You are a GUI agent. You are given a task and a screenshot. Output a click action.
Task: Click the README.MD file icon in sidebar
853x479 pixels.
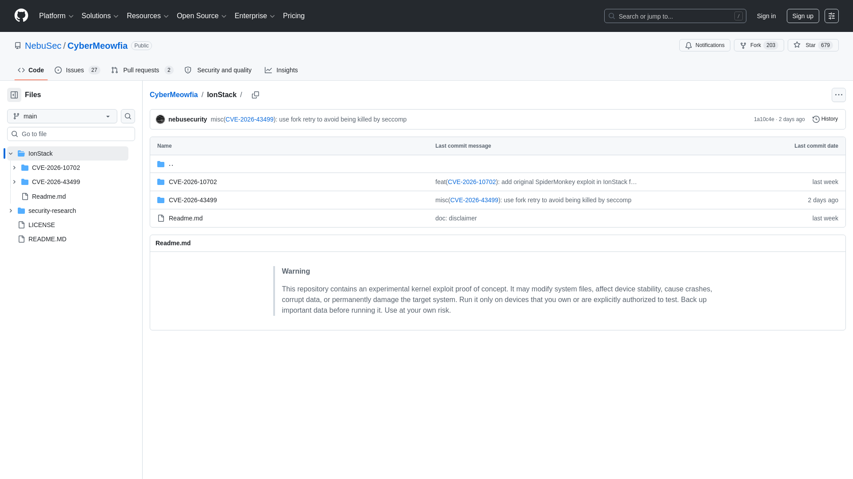(x=21, y=239)
